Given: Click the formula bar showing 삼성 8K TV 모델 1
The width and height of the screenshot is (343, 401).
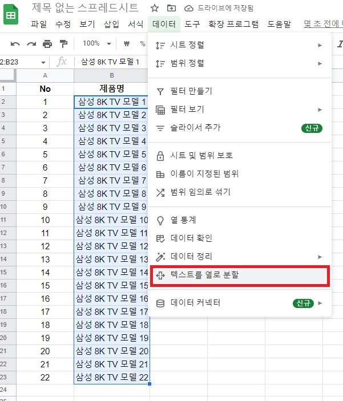Looking at the screenshot, I should pyautogui.click(x=110, y=62).
